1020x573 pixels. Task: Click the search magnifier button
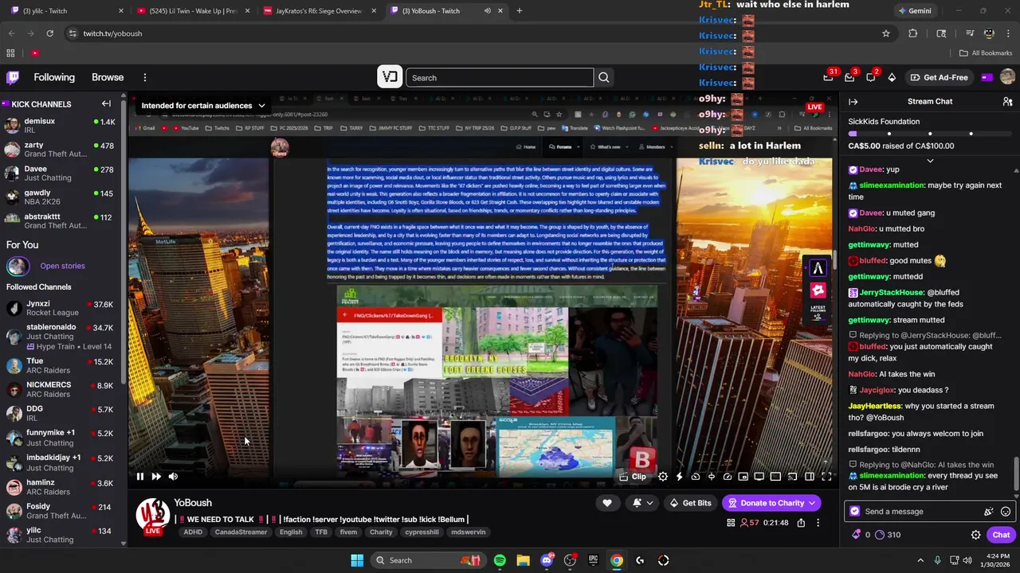coord(604,77)
